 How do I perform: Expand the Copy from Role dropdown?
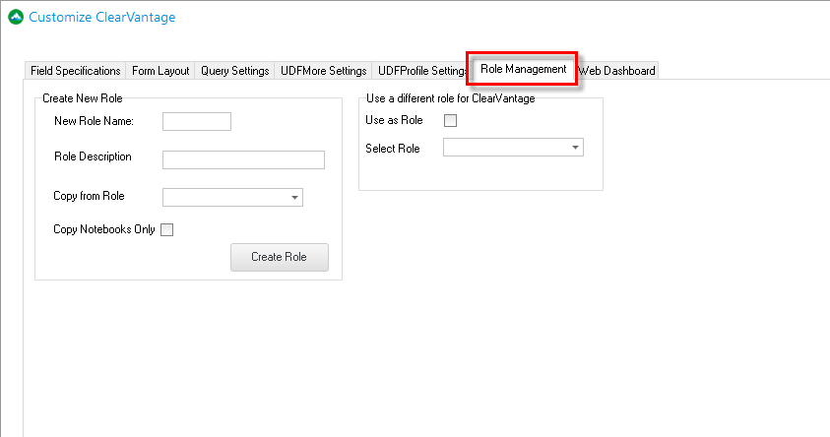coord(233,197)
